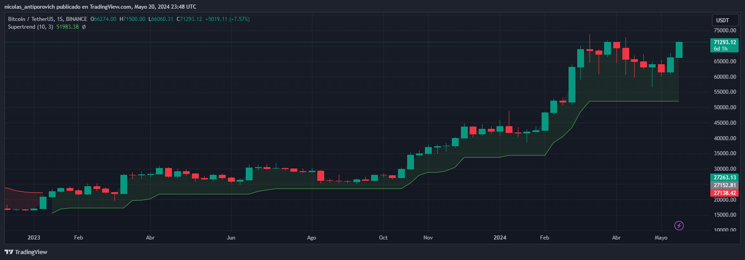Select the Bitcoin / TetherUS symbol title
745x260 pixels.
31,19
